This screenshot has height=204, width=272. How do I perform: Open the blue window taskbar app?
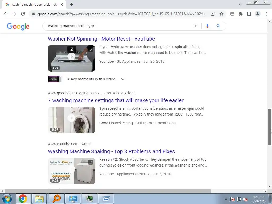pos(106,199)
